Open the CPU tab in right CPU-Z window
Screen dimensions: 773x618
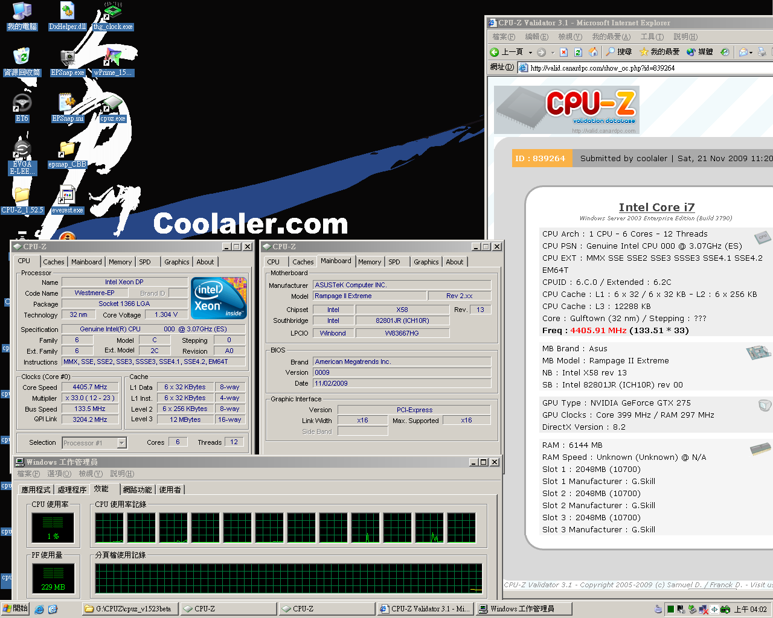tap(274, 262)
